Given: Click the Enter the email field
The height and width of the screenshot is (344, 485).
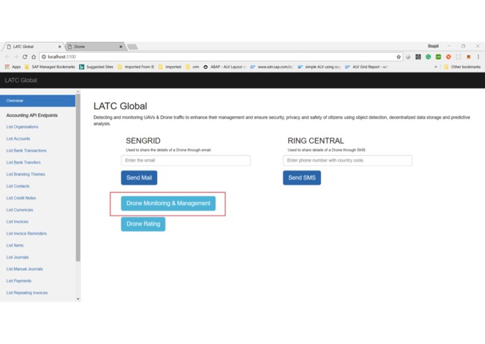Looking at the screenshot, I should (x=186, y=160).
